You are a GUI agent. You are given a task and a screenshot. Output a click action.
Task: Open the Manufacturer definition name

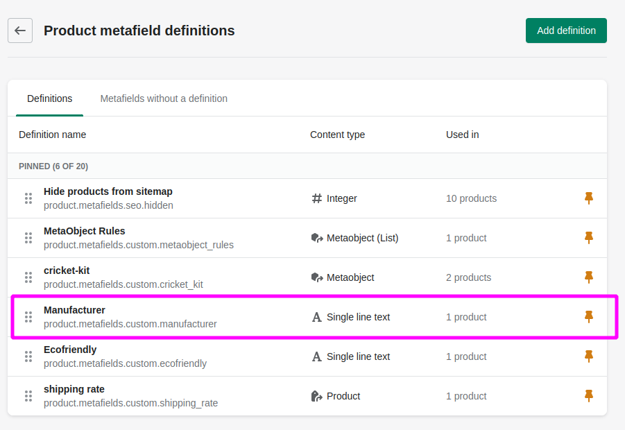point(74,310)
